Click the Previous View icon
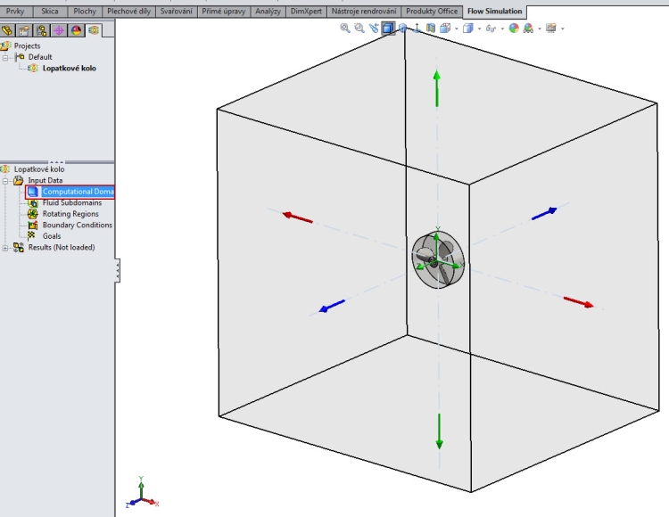 point(374,29)
